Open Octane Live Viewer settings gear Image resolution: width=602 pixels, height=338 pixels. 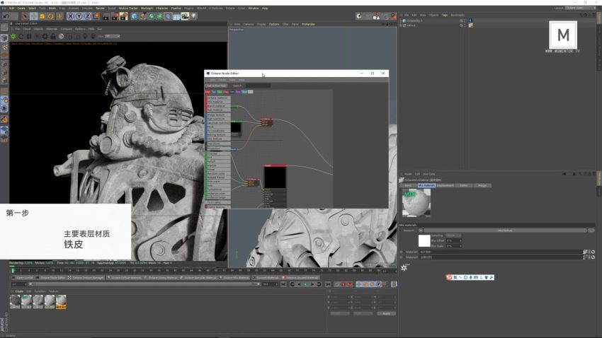click(45, 36)
